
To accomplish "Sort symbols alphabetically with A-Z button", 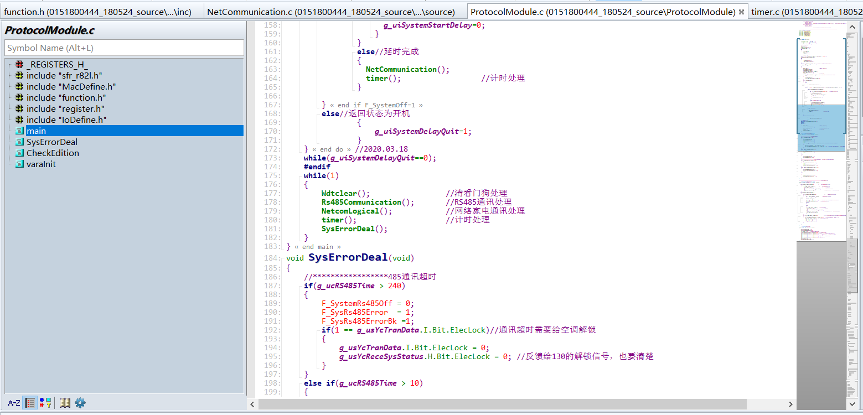I will pos(14,403).
